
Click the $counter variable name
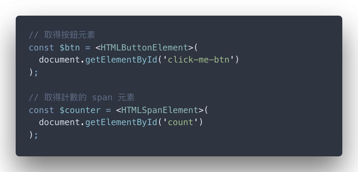click(80, 111)
